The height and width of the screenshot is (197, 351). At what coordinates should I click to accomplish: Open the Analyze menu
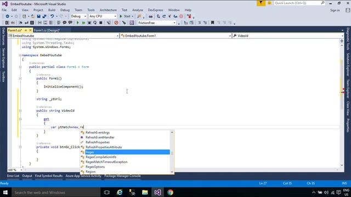tap(138, 10)
